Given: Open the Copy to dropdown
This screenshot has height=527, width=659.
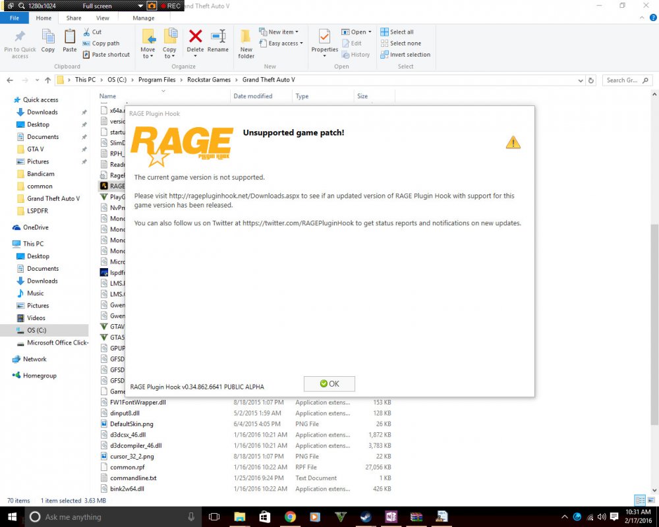Looking at the screenshot, I should [169, 56].
